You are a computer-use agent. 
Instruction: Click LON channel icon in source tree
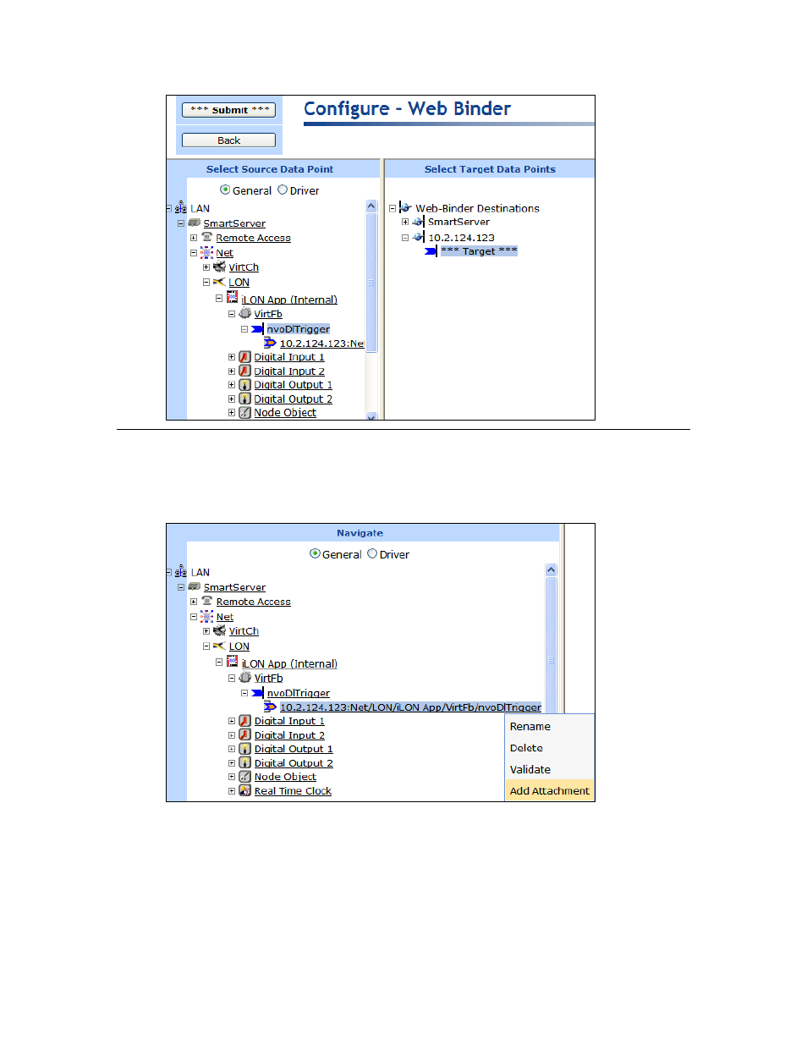click(x=219, y=283)
